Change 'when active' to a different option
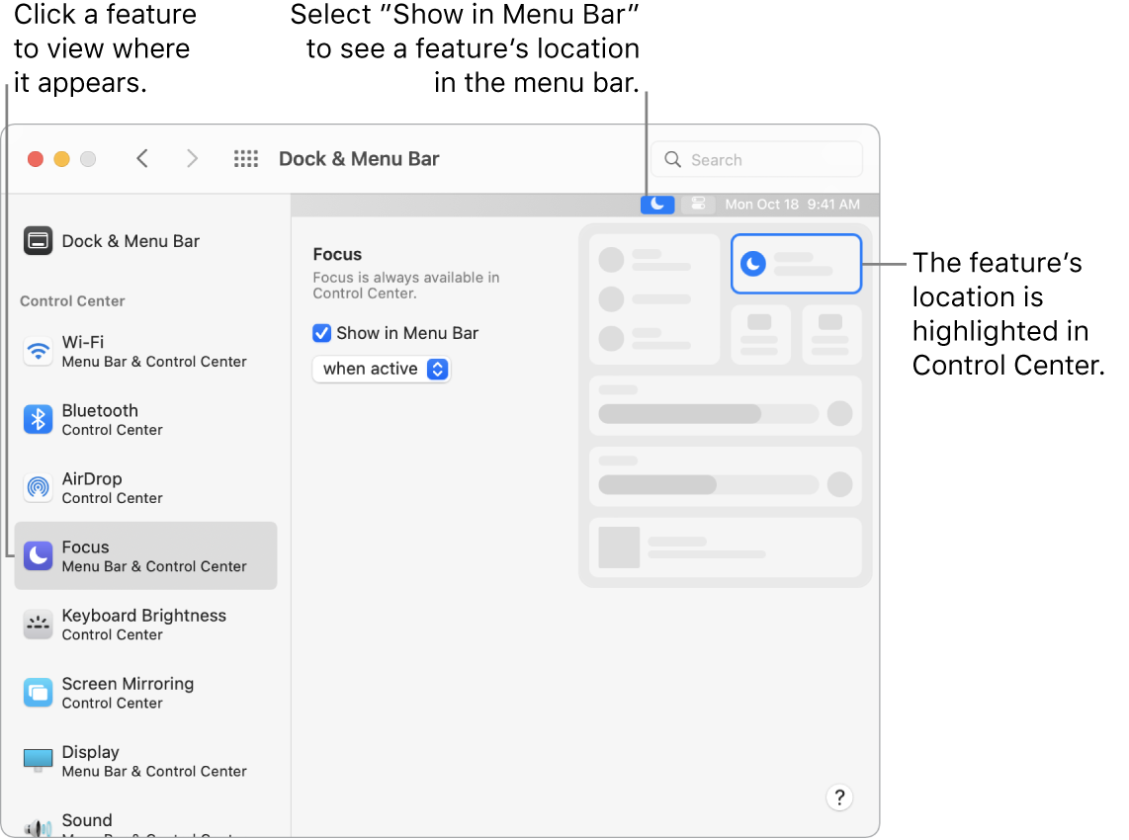This screenshot has width=1129, height=840. pos(382,369)
